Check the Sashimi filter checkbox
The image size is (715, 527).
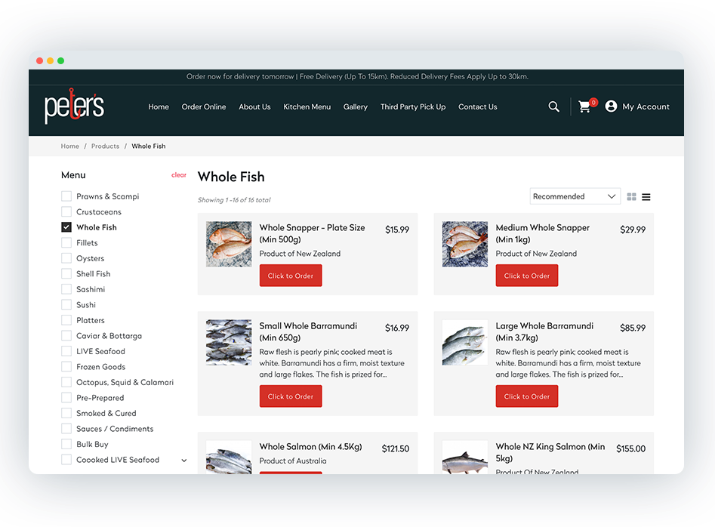click(66, 288)
